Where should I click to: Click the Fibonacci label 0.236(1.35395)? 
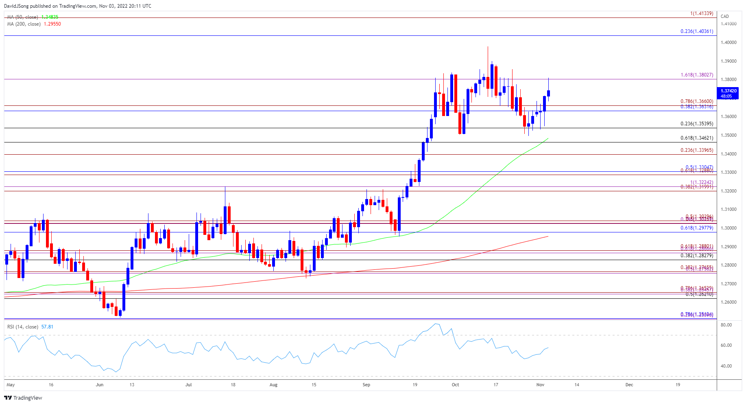pos(697,124)
